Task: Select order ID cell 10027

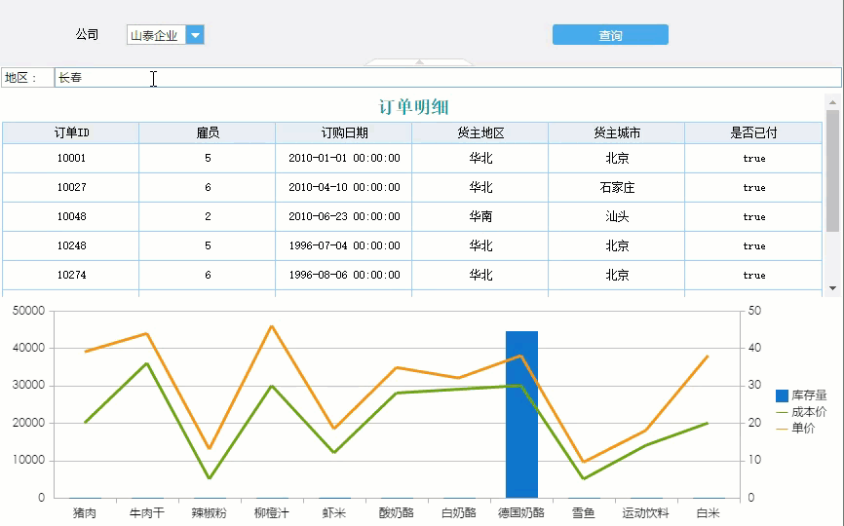Action: click(x=71, y=187)
